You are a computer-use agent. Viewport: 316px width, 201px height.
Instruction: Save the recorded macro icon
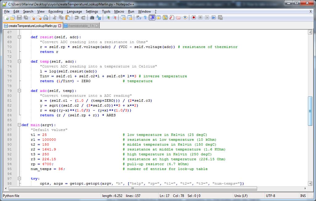[x=220, y=18]
